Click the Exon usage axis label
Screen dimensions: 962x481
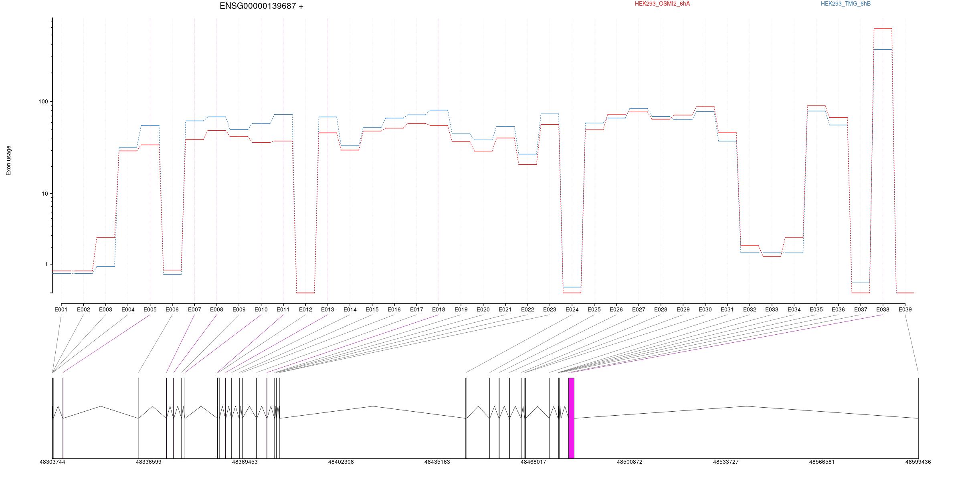click(x=8, y=160)
